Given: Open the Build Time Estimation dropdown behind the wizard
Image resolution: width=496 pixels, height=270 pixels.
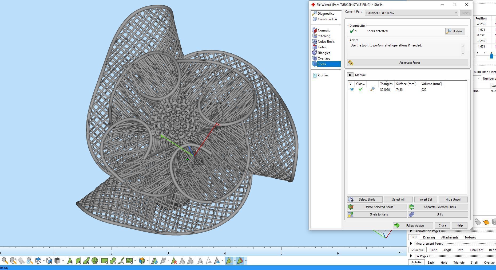Looking at the screenshot, I should coord(479,79).
